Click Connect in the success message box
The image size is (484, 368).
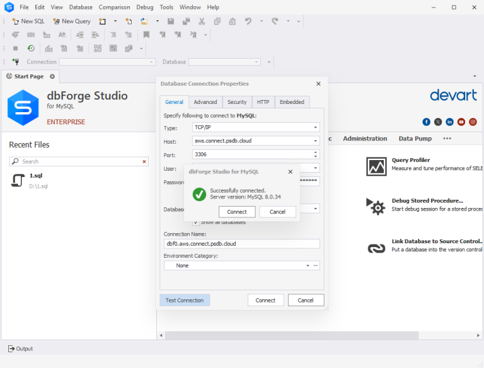point(237,212)
